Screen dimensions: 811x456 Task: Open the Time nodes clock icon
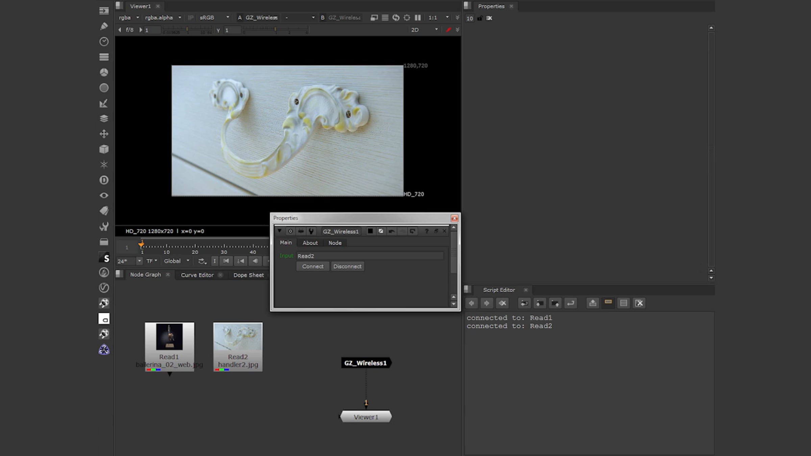coord(104,42)
